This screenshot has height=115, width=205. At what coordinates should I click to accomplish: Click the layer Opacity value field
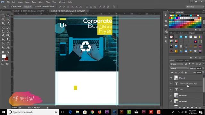click(x=199, y=68)
